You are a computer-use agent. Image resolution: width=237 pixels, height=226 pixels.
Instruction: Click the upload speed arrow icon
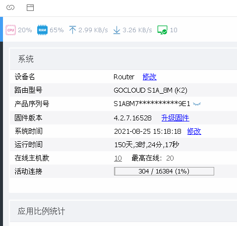click(x=72, y=30)
